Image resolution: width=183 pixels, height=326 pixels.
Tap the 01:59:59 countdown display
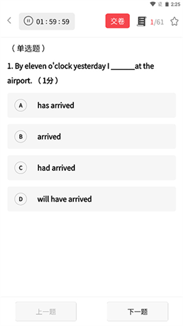(x=53, y=22)
